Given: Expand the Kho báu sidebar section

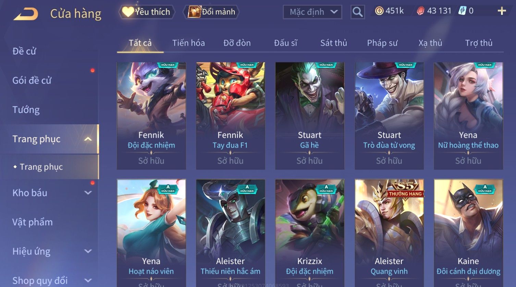Looking at the screenshot, I should pos(88,193).
